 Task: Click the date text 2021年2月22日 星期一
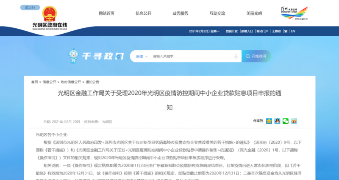coord(204,31)
